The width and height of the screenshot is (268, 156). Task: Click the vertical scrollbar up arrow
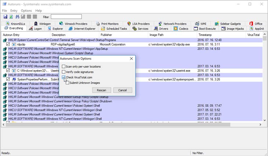264,34
